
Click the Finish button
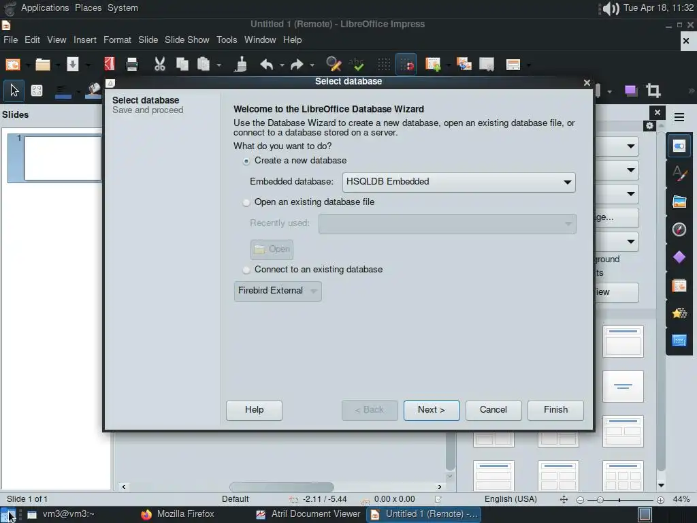555,410
